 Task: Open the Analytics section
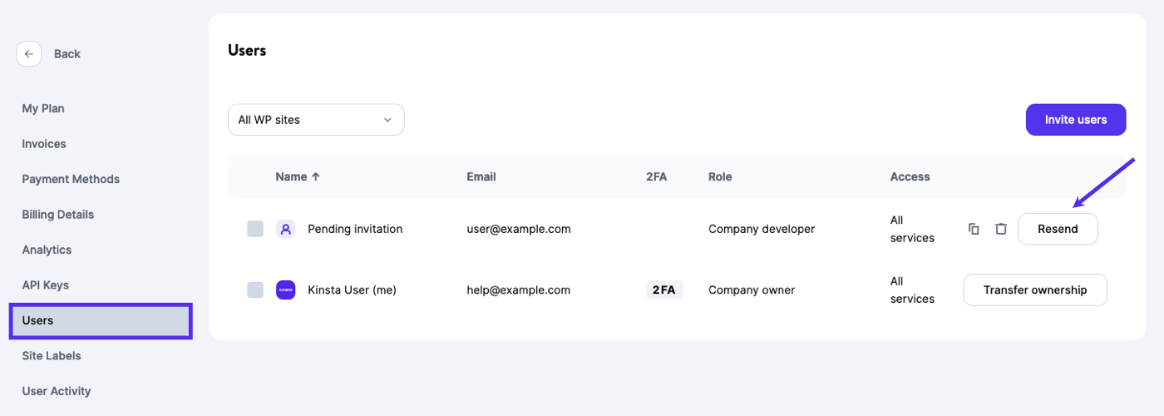[x=47, y=250]
